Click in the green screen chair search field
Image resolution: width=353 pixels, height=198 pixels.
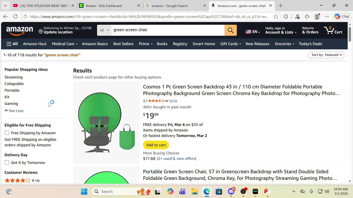coord(168,30)
